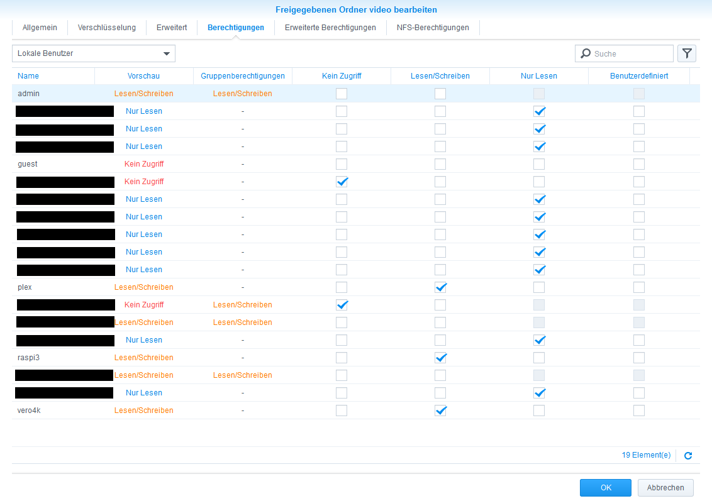Sort by the Name column header
The width and height of the screenshot is (712, 501).
coord(53,76)
